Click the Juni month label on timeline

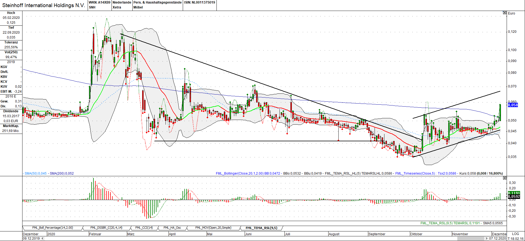(x=248, y=234)
